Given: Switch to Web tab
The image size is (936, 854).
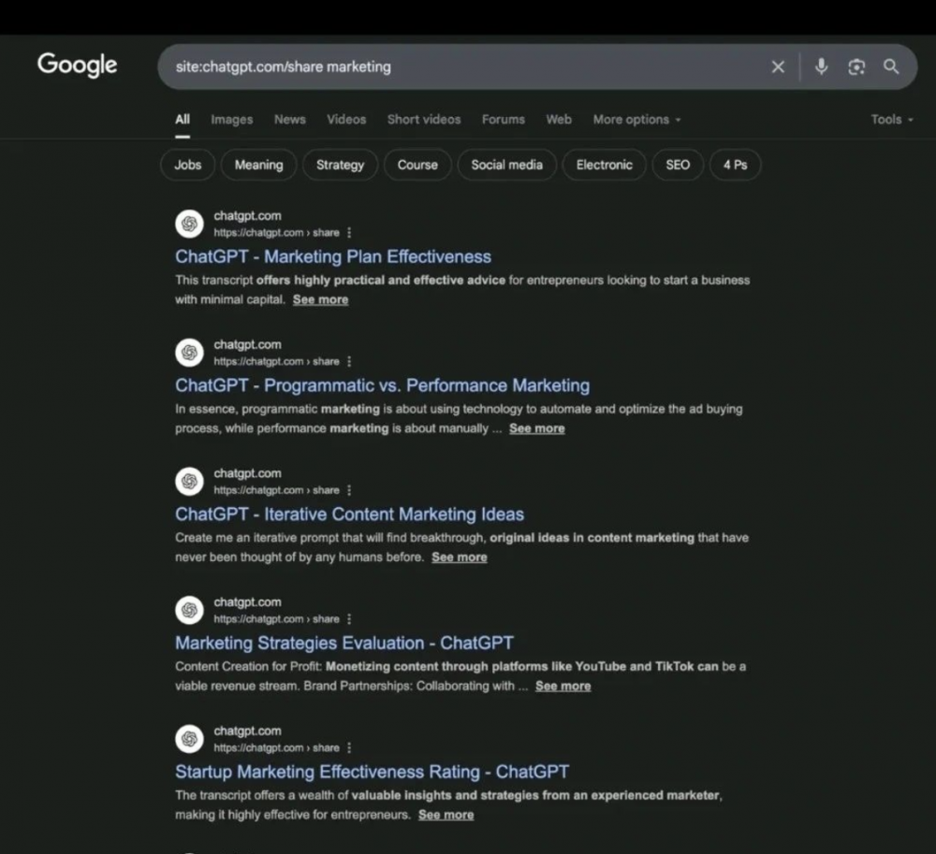Looking at the screenshot, I should 559,120.
